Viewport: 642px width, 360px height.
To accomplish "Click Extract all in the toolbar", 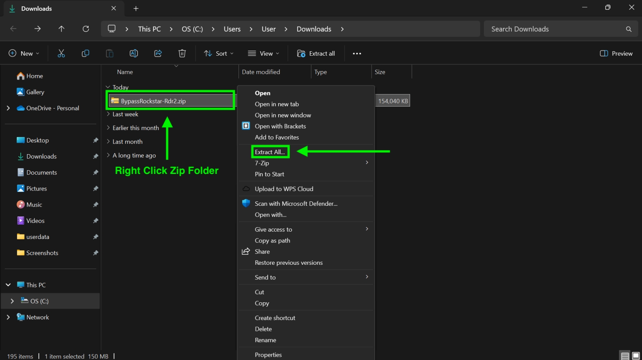I will point(316,53).
